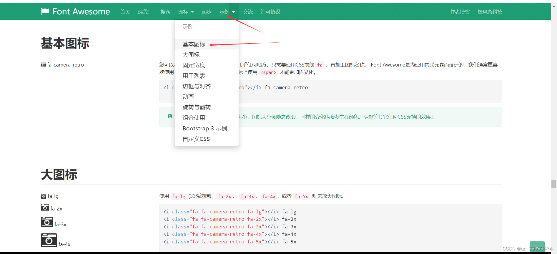Viewport: 557px width, 254px height.
Task: Select 基本图标 menu entry
Action: pyautogui.click(x=207, y=44)
